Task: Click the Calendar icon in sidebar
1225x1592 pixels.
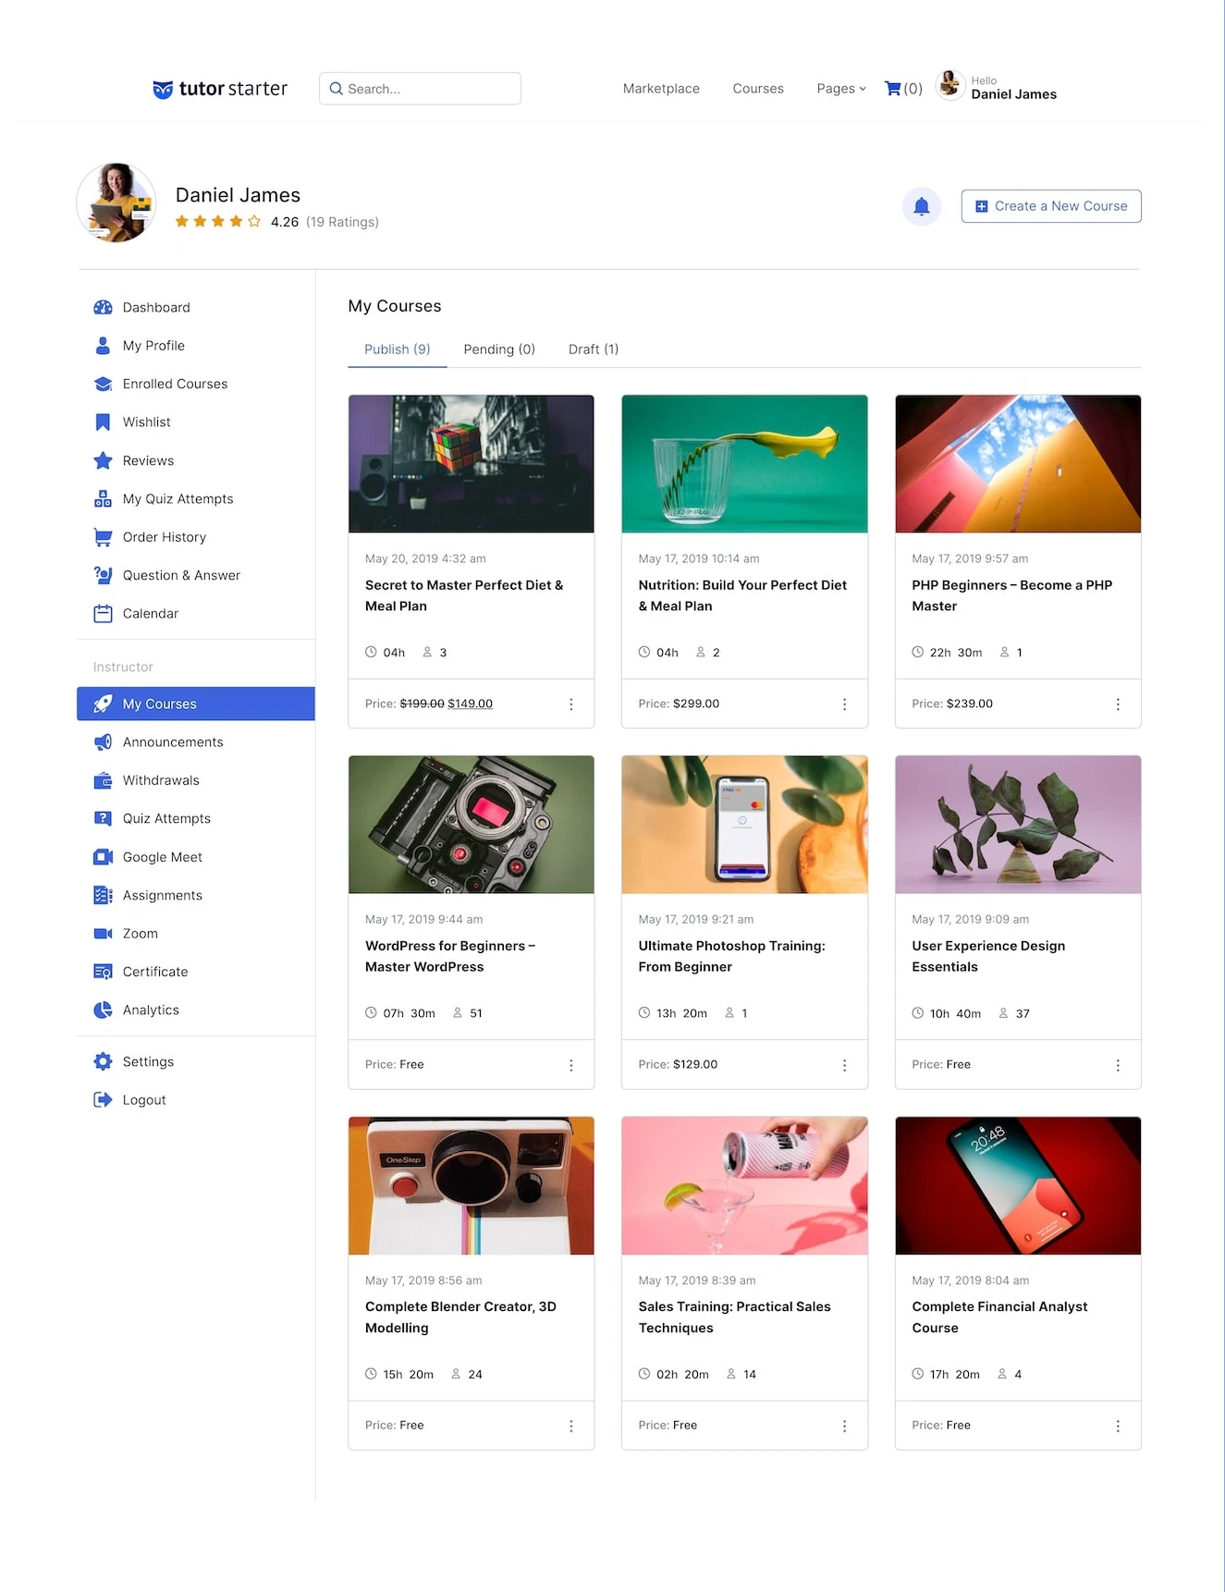Action: click(x=103, y=614)
